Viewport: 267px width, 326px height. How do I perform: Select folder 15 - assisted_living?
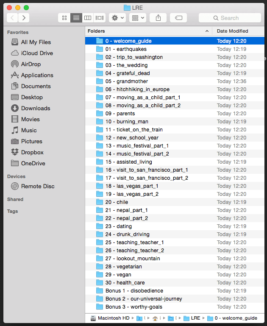pyautogui.click(x=175, y=162)
